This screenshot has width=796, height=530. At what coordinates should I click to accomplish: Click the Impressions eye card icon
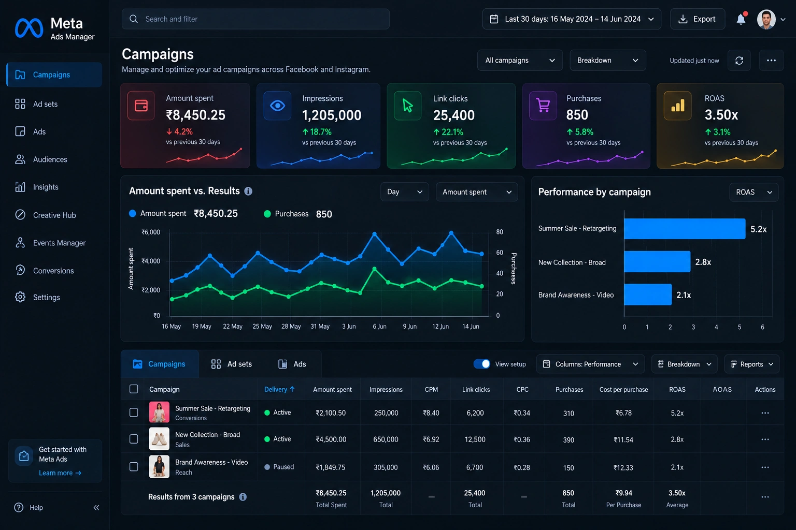pos(277,106)
